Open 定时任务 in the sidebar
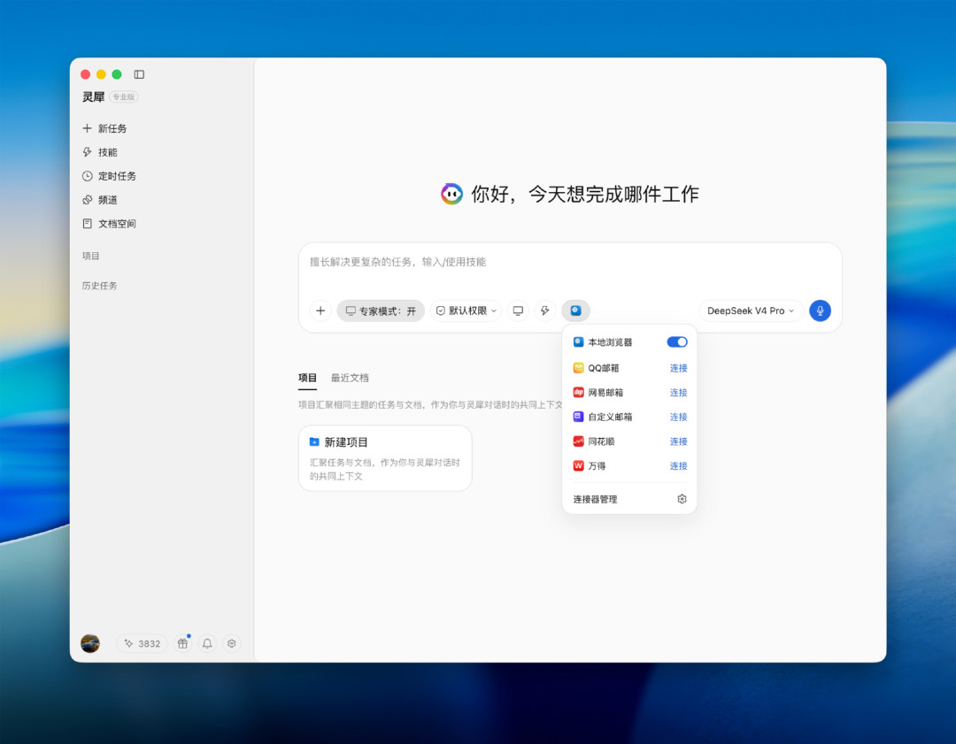Image resolution: width=956 pixels, height=744 pixels. coord(109,176)
